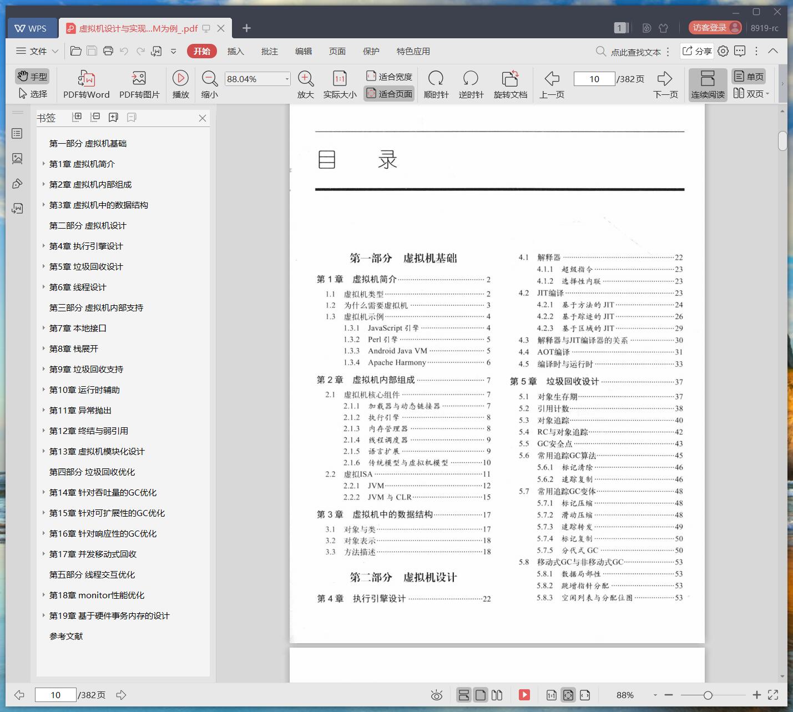This screenshot has width=793, height=712.
Task: Open the Start ribbon tab
Action: [x=201, y=51]
